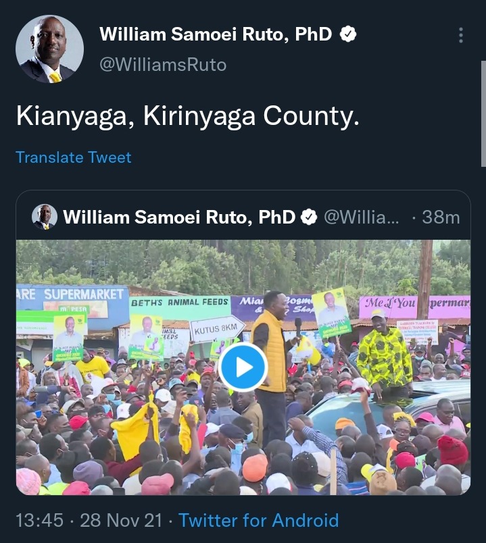Click the Twitter for Android source link
Image resolution: width=486 pixels, height=543 pixels.
tap(259, 520)
